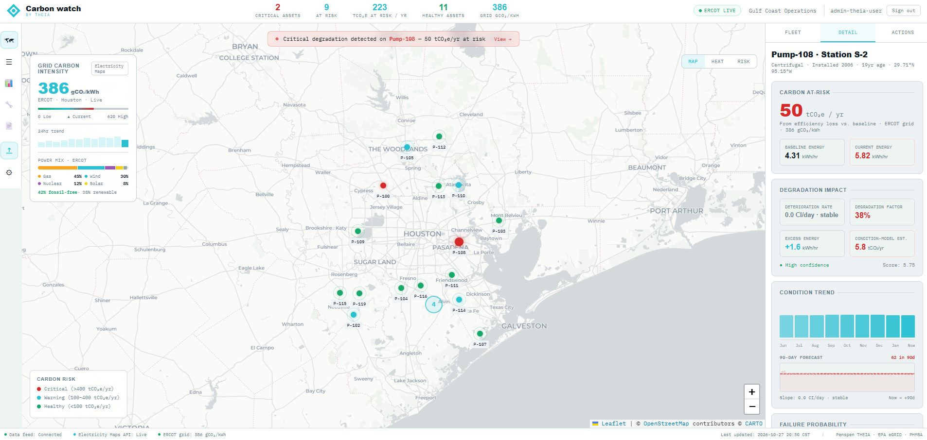The height and width of the screenshot is (440, 927).
Task: Click the 90-day forecast chart
Action: [847, 377]
